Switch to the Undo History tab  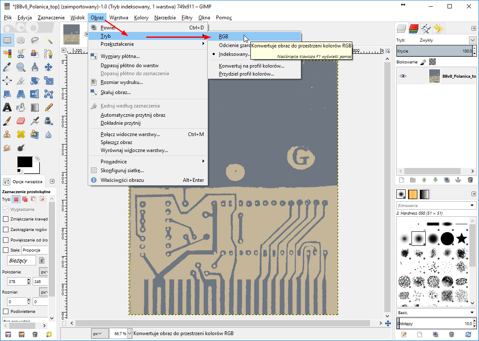pos(438,29)
